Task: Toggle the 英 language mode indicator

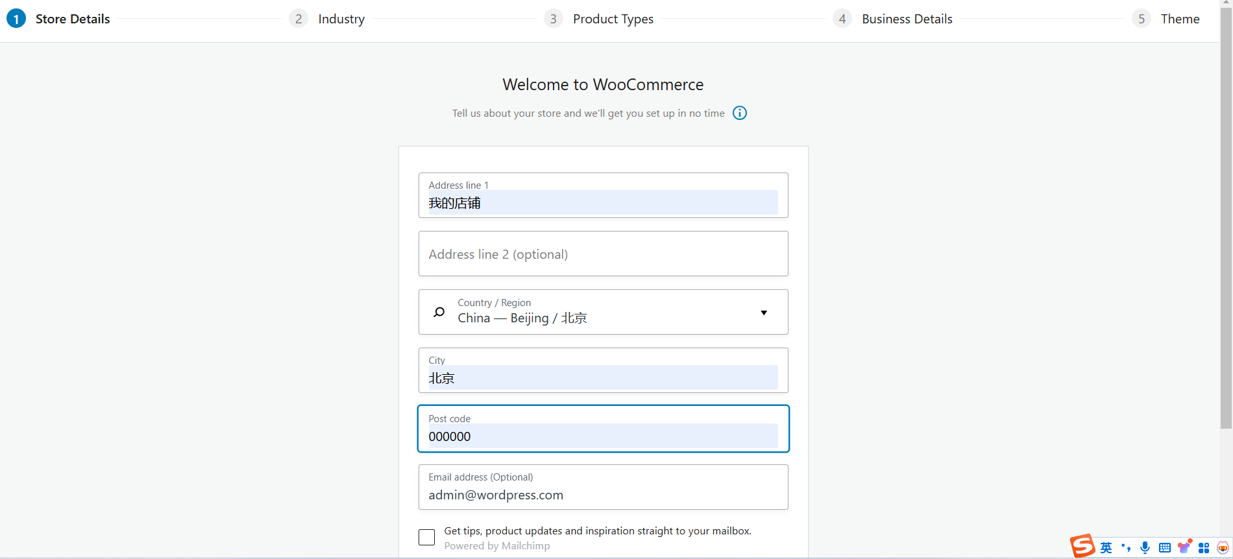Action: 1106,547
